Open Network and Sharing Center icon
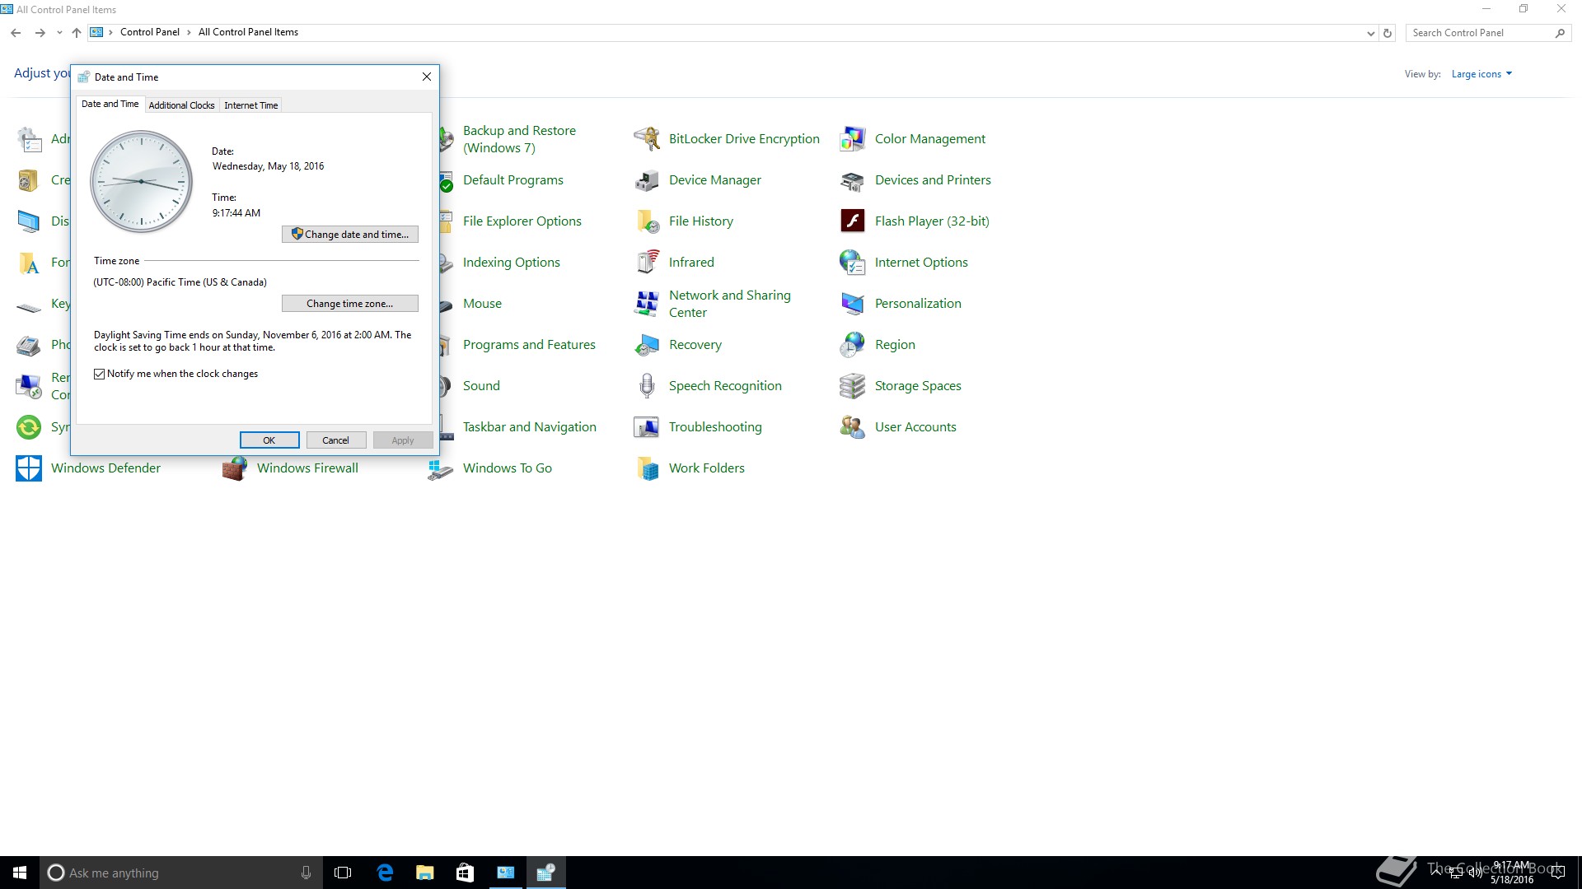 click(x=647, y=304)
